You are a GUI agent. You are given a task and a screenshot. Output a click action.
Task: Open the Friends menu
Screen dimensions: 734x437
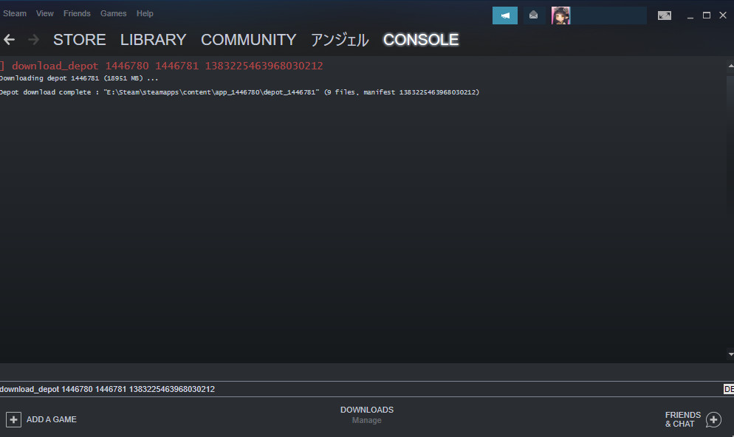(x=77, y=13)
